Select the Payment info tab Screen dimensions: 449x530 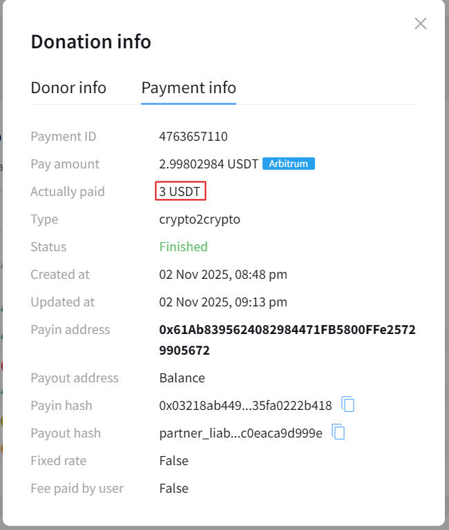click(x=189, y=88)
